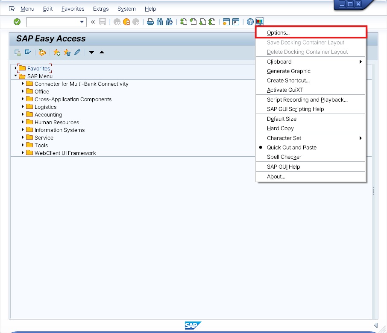This screenshot has width=387, height=333.
Task: Expand the Cross-Application Components folder
Action: [x=23, y=99]
